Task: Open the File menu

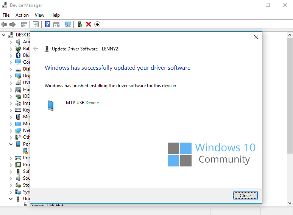Action: click(6, 15)
